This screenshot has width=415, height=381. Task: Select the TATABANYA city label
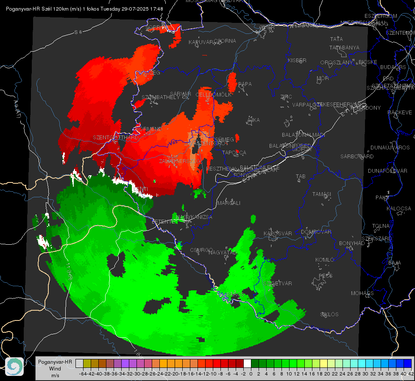pyautogui.click(x=344, y=47)
